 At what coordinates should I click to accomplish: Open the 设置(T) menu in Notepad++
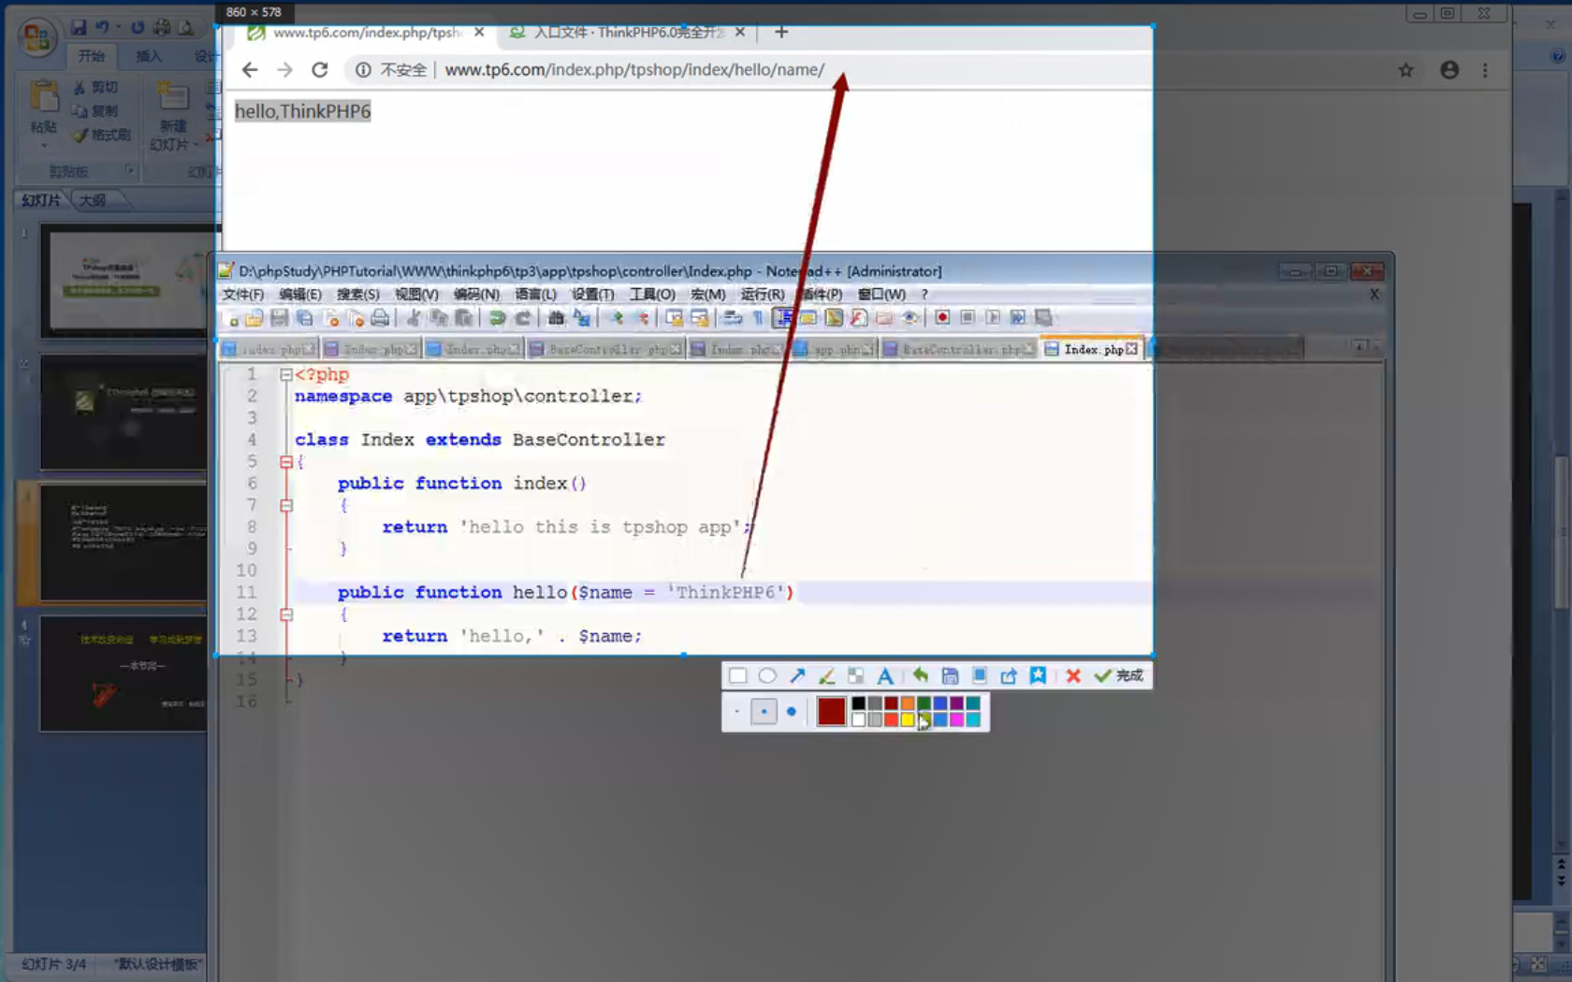[593, 294]
